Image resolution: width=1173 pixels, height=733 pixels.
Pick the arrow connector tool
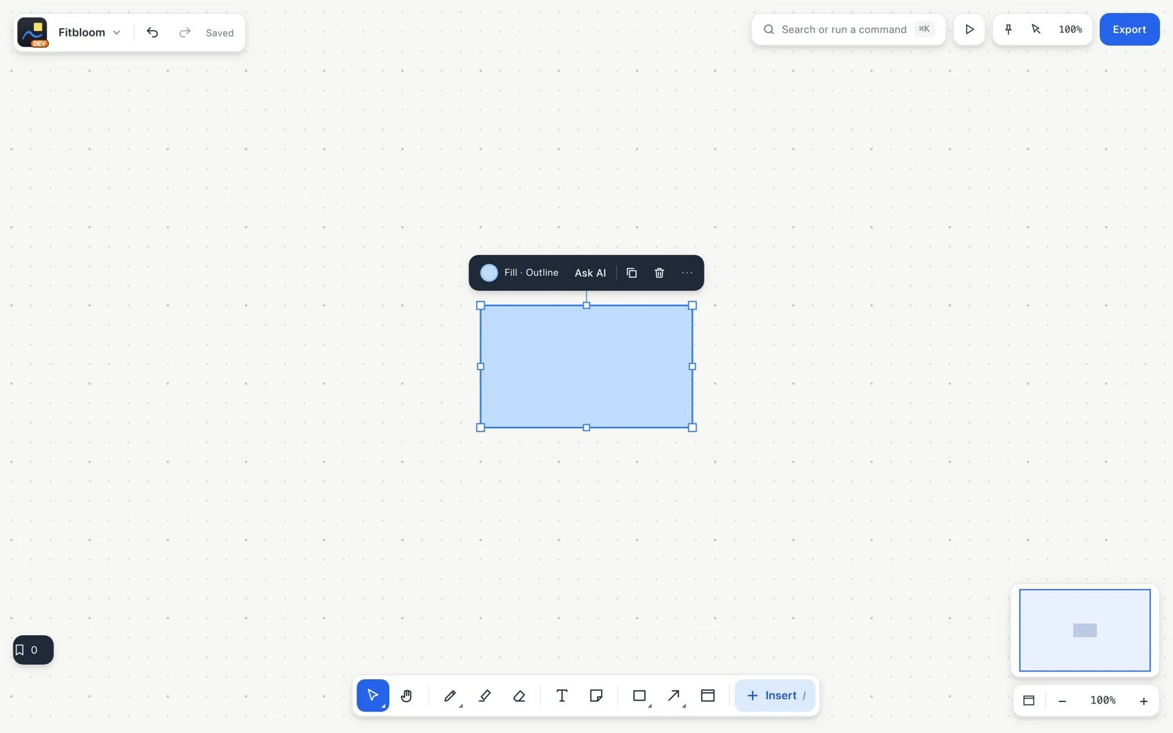pos(674,695)
